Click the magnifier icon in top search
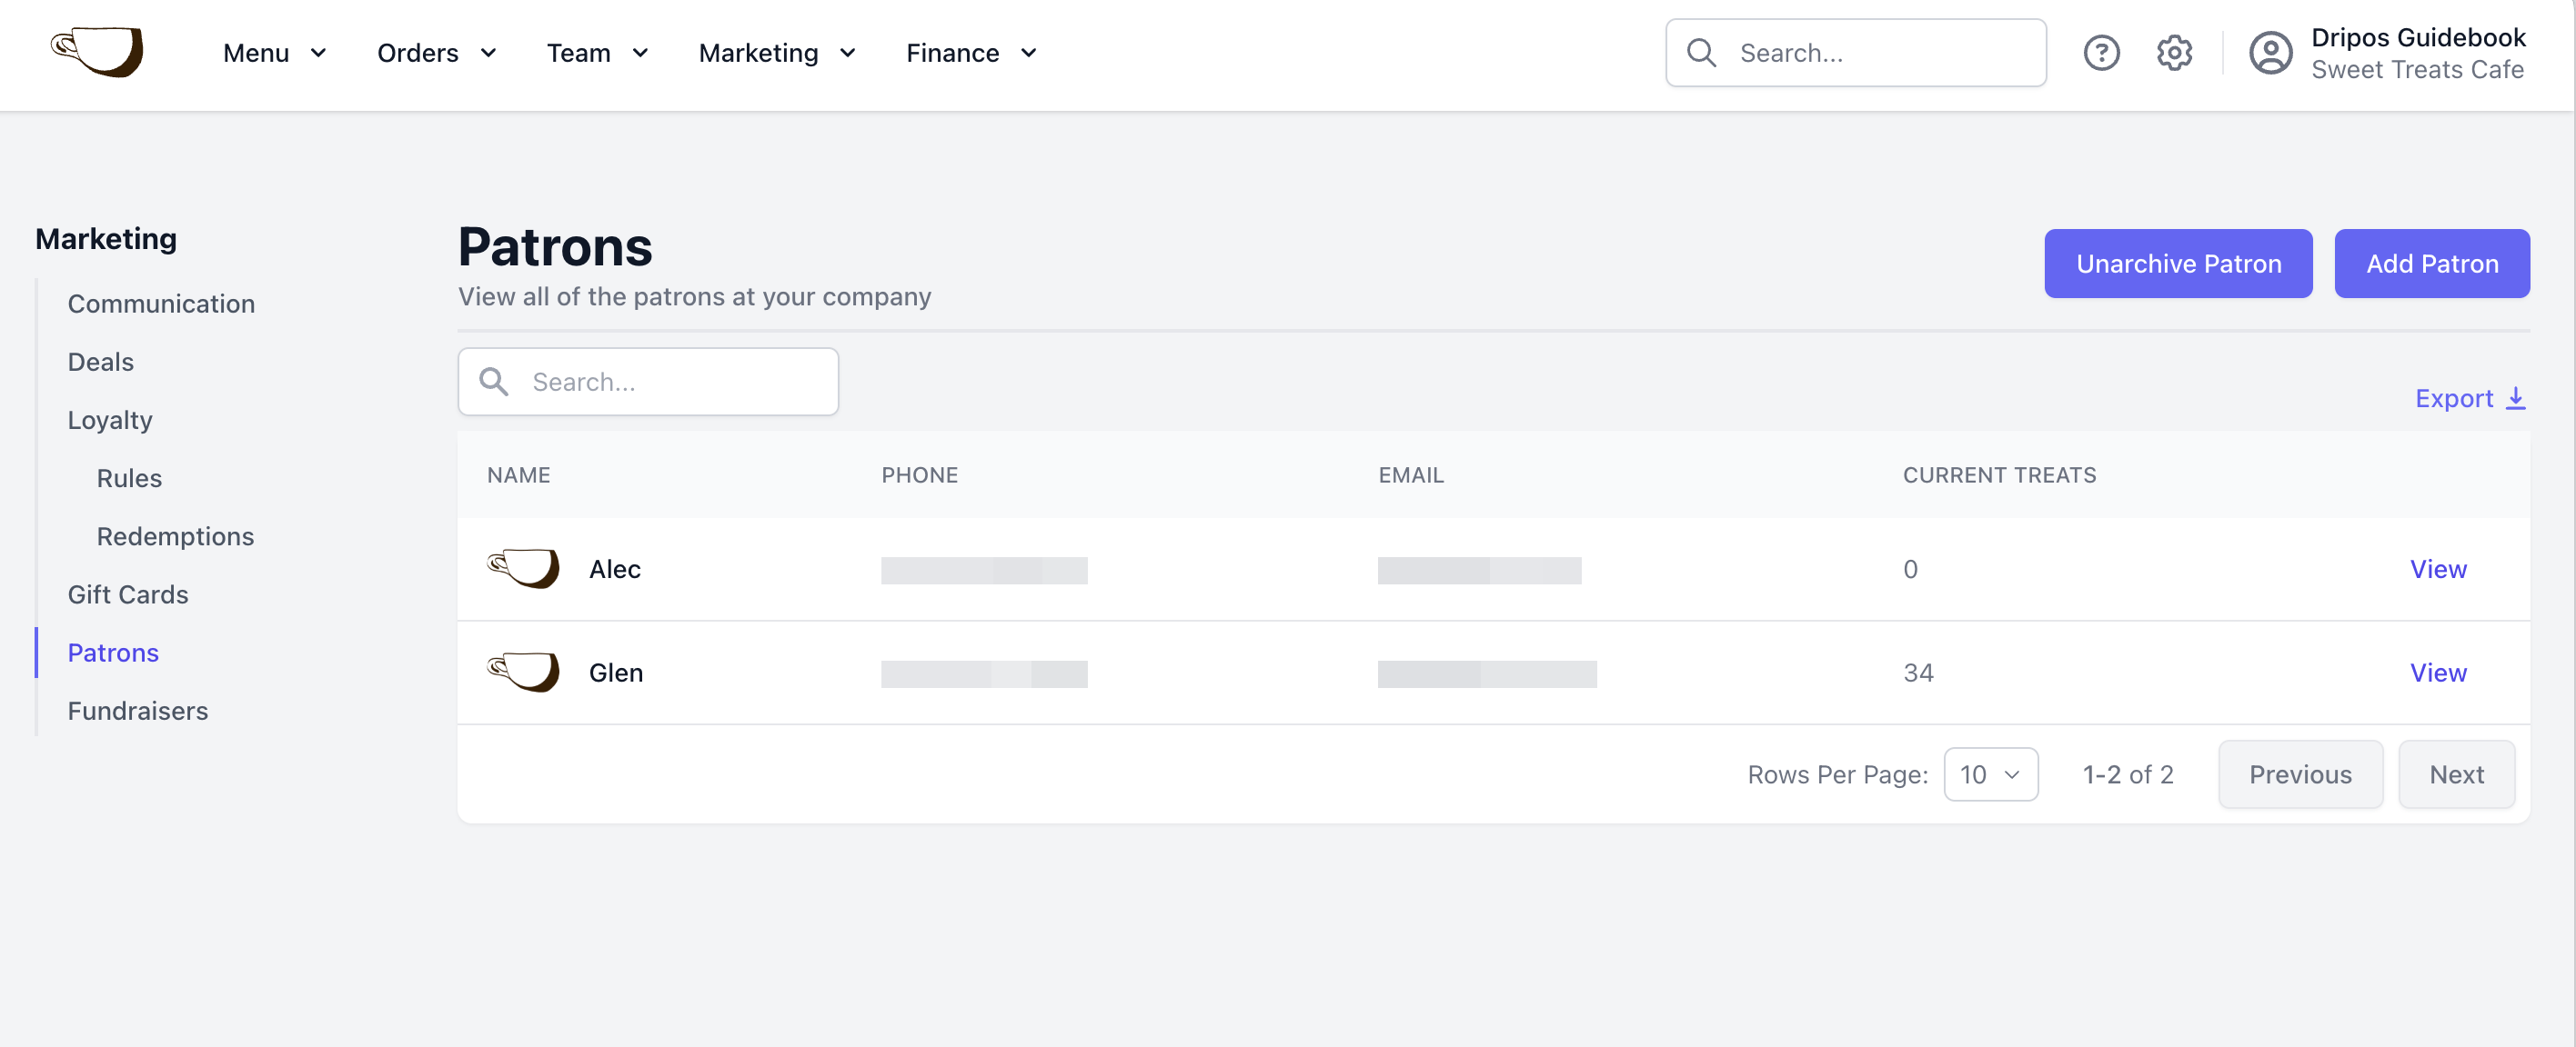This screenshot has width=2576, height=1047. point(1701,53)
